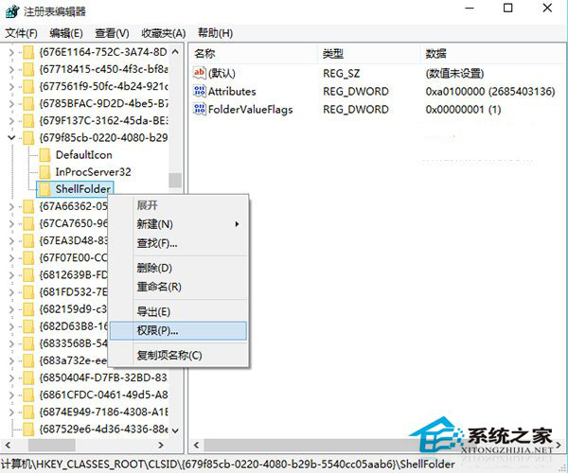Click tree pane scroll up arrow
The width and height of the screenshot is (568, 473).
pyautogui.click(x=175, y=52)
